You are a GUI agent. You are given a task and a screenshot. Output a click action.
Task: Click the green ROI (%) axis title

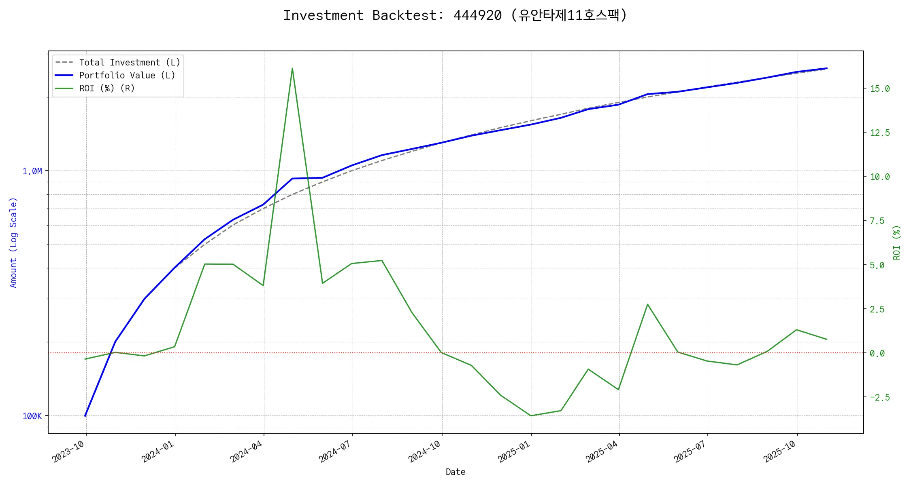(x=897, y=242)
